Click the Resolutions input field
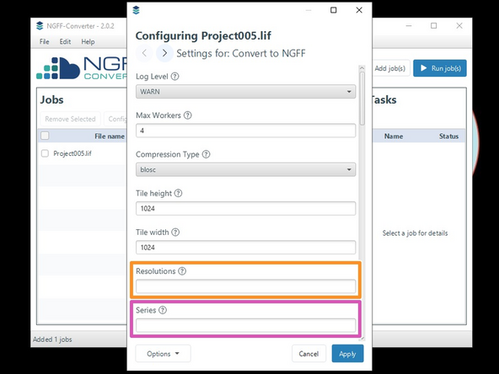Image resolution: width=499 pixels, height=374 pixels. click(245, 286)
